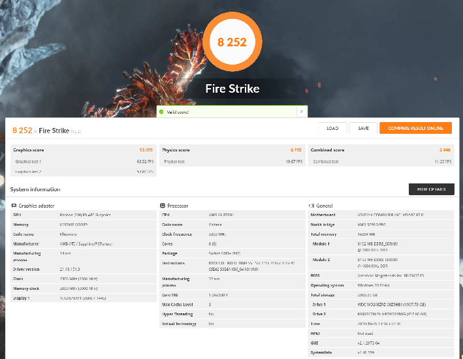Image resolution: width=463 pixels, height=359 pixels.
Task: Click the SystemInfo version row
Action: point(381,352)
